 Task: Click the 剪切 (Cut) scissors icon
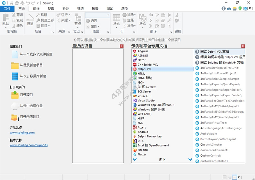14,15
